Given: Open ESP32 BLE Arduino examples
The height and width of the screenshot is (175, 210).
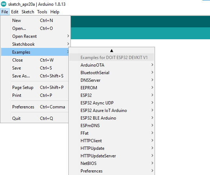Looking at the screenshot, I should (x=112, y=118).
